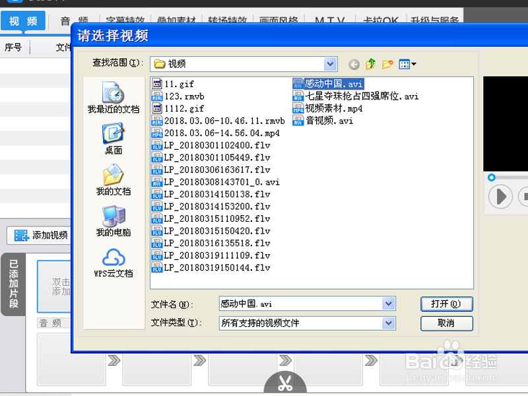
Task: Select file LP_20180319111109.flv
Action: pos(211,255)
